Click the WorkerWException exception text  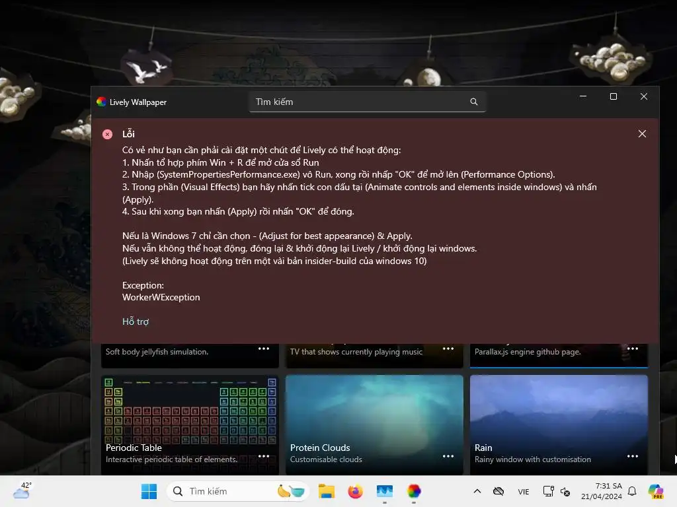(161, 297)
